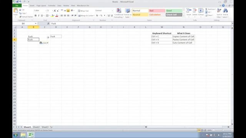This screenshot has width=246, height=138.
Task: Apply the Calculation cell style
Action: tap(157, 15)
